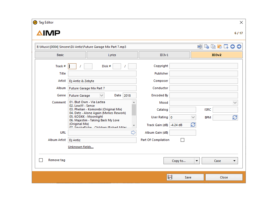This screenshot has width=277, height=202.
Task: Go to previous file with blue left arrow
Action: tap(233, 47)
